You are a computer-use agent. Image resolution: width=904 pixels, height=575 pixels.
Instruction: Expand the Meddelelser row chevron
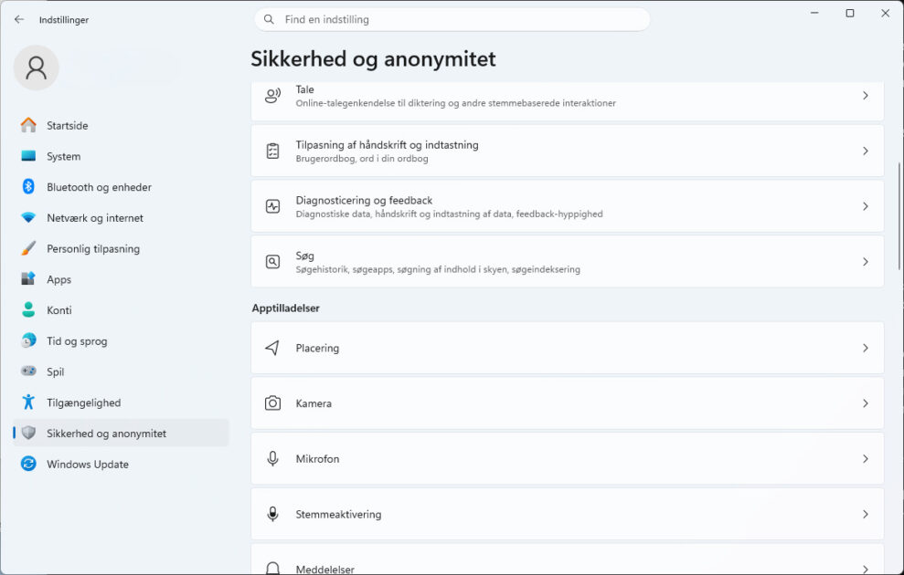click(866, 569)
